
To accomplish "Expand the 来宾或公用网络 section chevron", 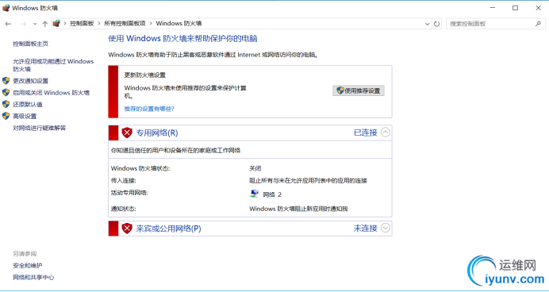I will [385, 228].
